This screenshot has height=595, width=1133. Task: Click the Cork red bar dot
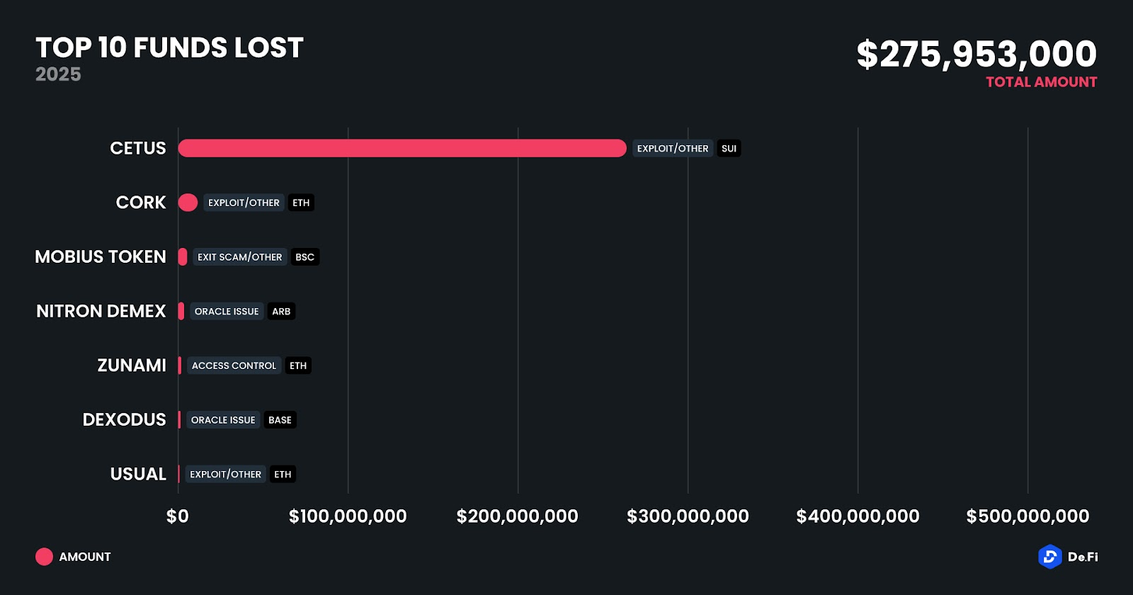(188, 203)
